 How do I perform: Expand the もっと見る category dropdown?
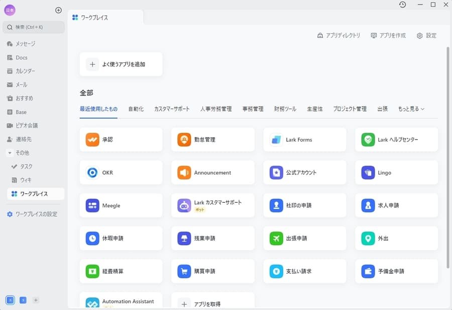click(411, 108)
